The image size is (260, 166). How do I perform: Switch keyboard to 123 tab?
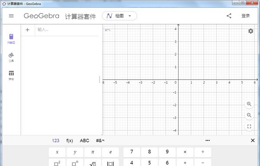pyautogui.click(x=55, y=140)
